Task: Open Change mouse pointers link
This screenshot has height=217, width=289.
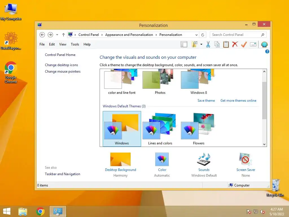Action: 63,71
